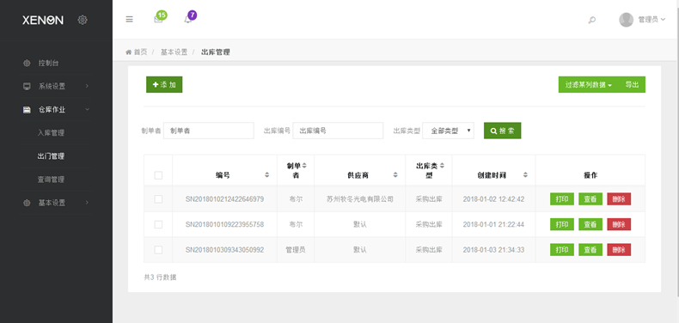Click the 控制台 globe icon in sidebar
The height and width of the screenshot is (323, 679).
[x=27, y=64]
